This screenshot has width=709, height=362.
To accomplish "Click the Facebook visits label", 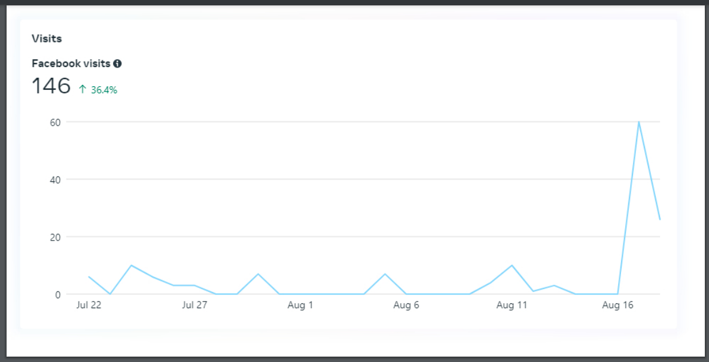I will [71, 63].
